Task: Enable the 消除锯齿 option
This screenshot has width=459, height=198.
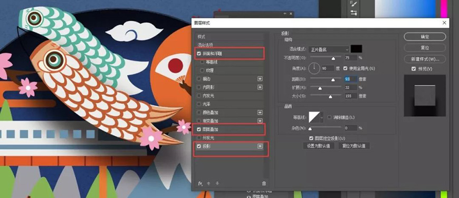Action: pos(329,117)
